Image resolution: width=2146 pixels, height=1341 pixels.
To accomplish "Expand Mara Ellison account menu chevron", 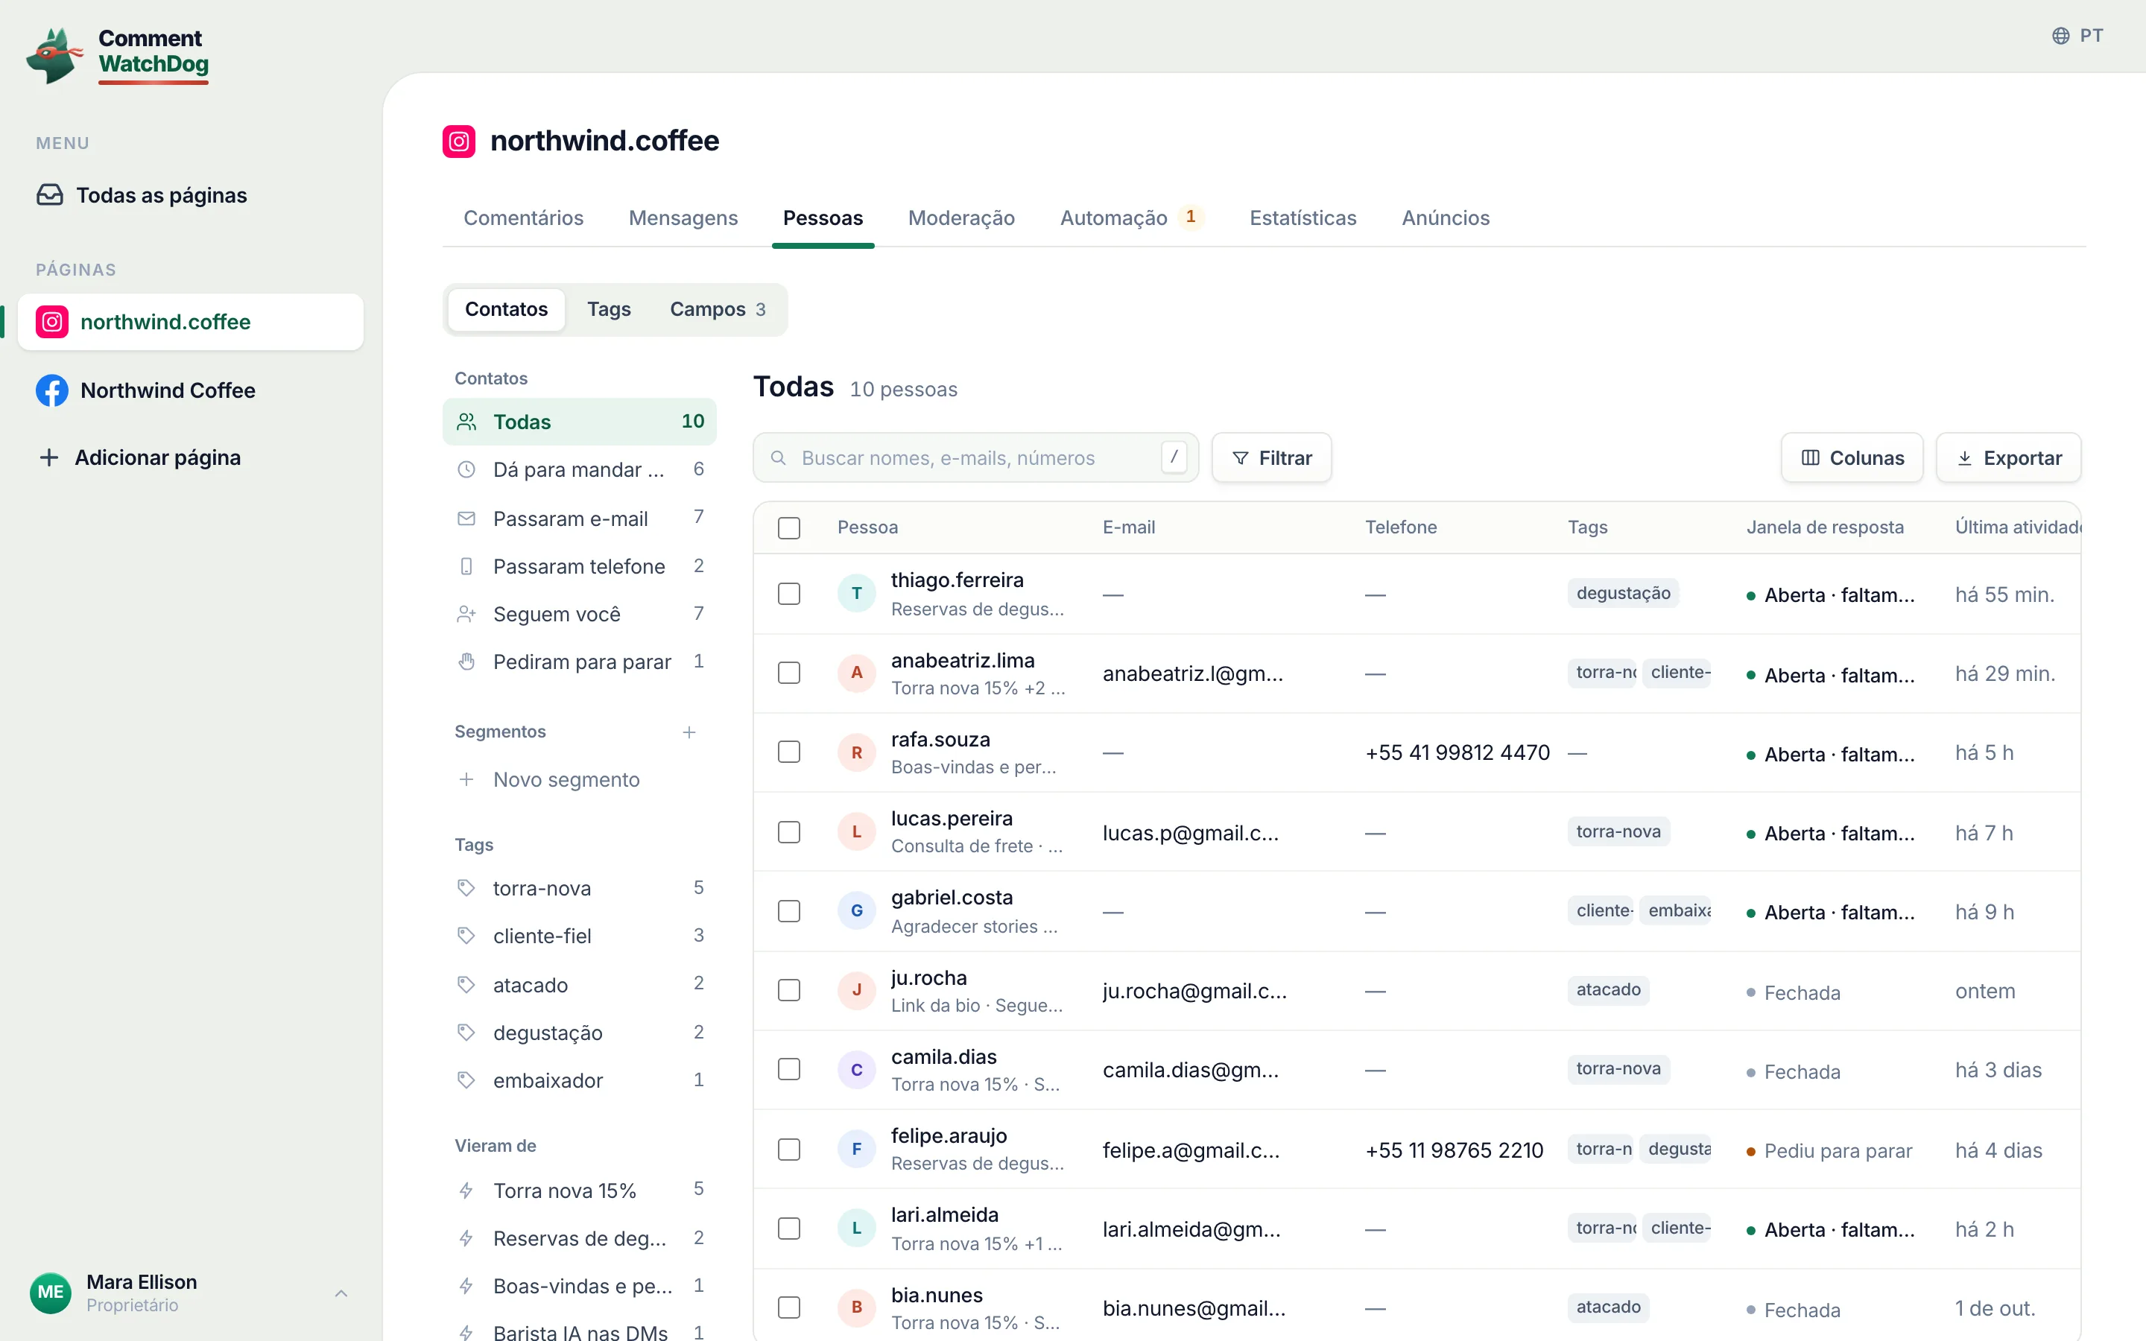I will [341, 1293].
